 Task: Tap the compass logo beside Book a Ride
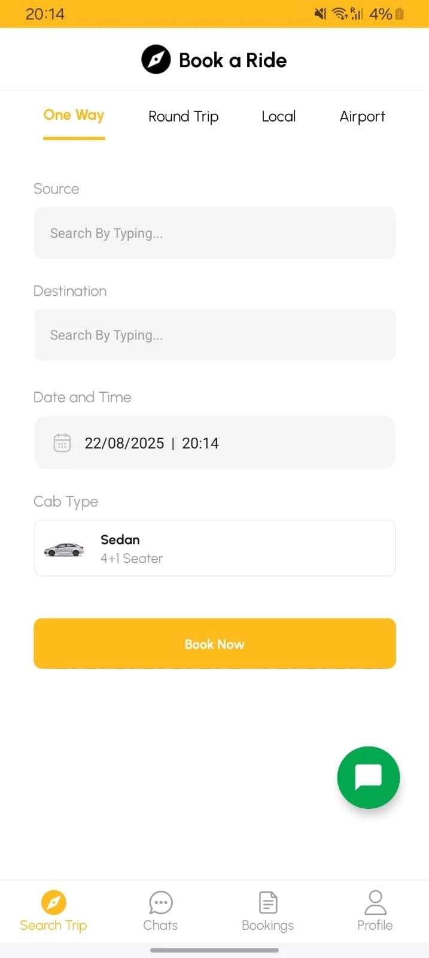(x=156, y=59)
